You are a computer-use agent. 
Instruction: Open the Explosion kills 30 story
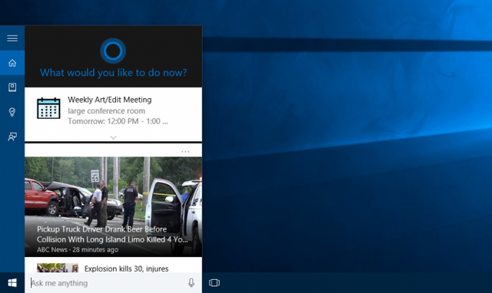(x=126, y=268)
